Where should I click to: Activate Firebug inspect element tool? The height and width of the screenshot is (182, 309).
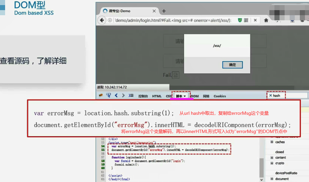point(108,96)
